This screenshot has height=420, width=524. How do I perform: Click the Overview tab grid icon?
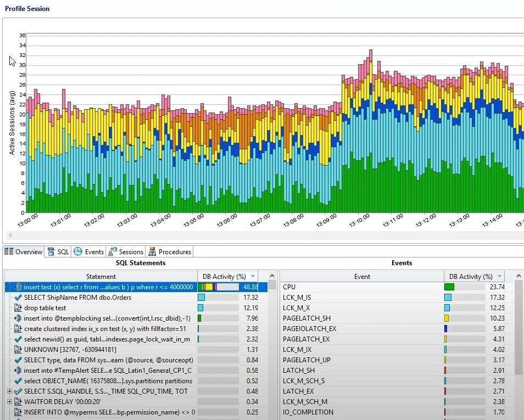click(x=9, y=251)
